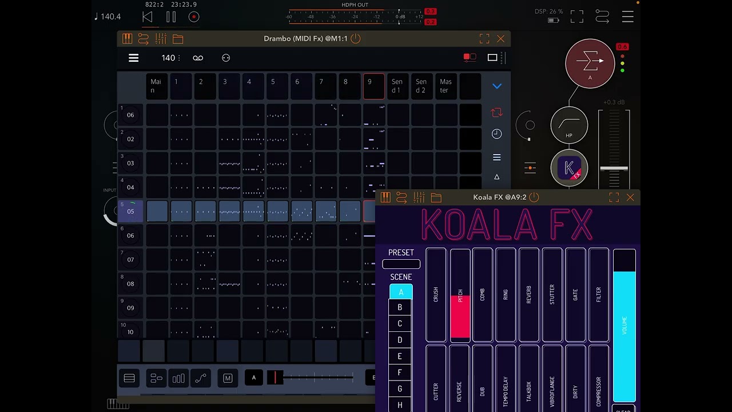The height and width of the screenshot is (412, 732).
Task: Open MIDI routing icon in Drambo window header
Action: (x=144, y=38)
